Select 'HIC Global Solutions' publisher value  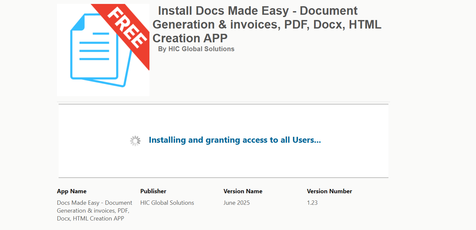tap(167, 203)
